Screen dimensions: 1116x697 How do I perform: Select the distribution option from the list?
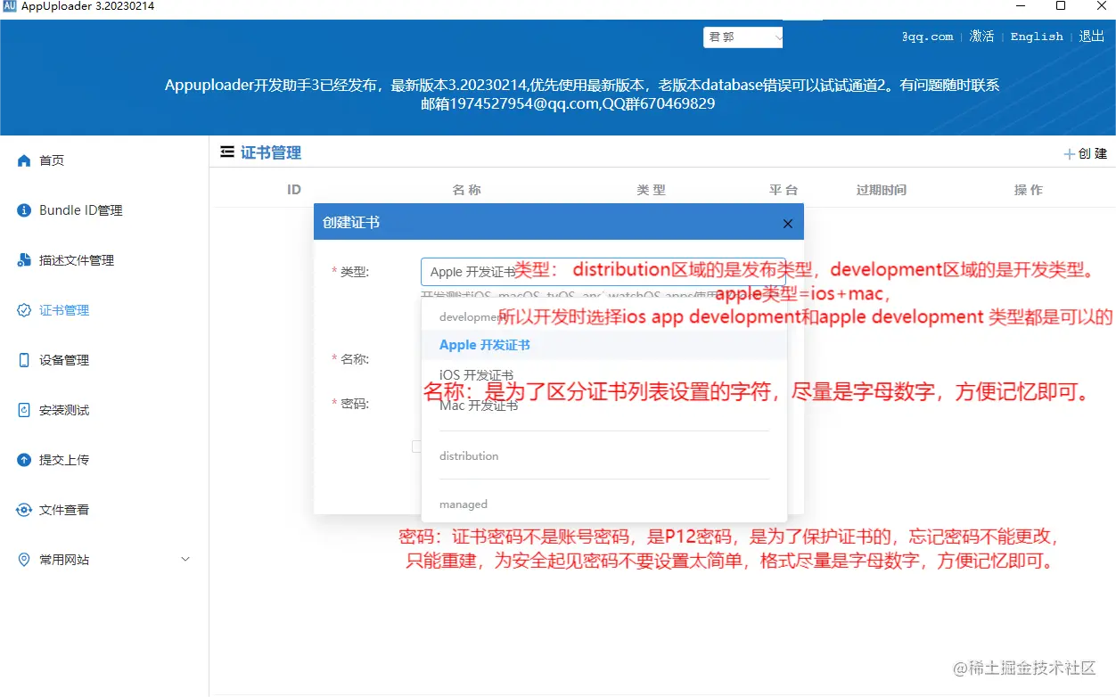(469, 455)
